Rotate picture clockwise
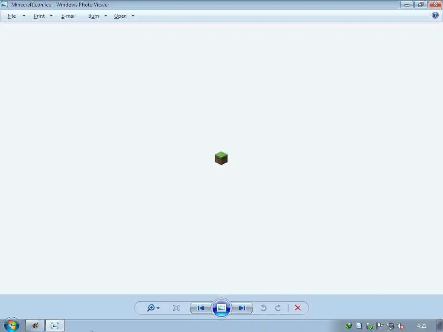Screen dimensions: 443x332 coord(278,308)
